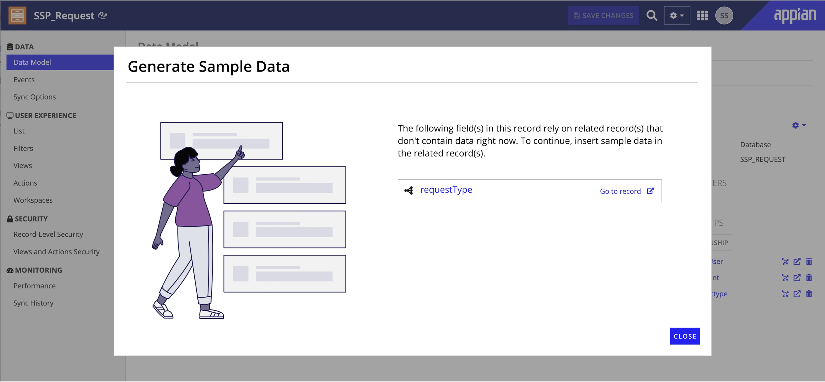The width and height of the screenshot is (825, 382).
Task: Click the external link icon next to Go to record
Action: click(x=650, y=191)
